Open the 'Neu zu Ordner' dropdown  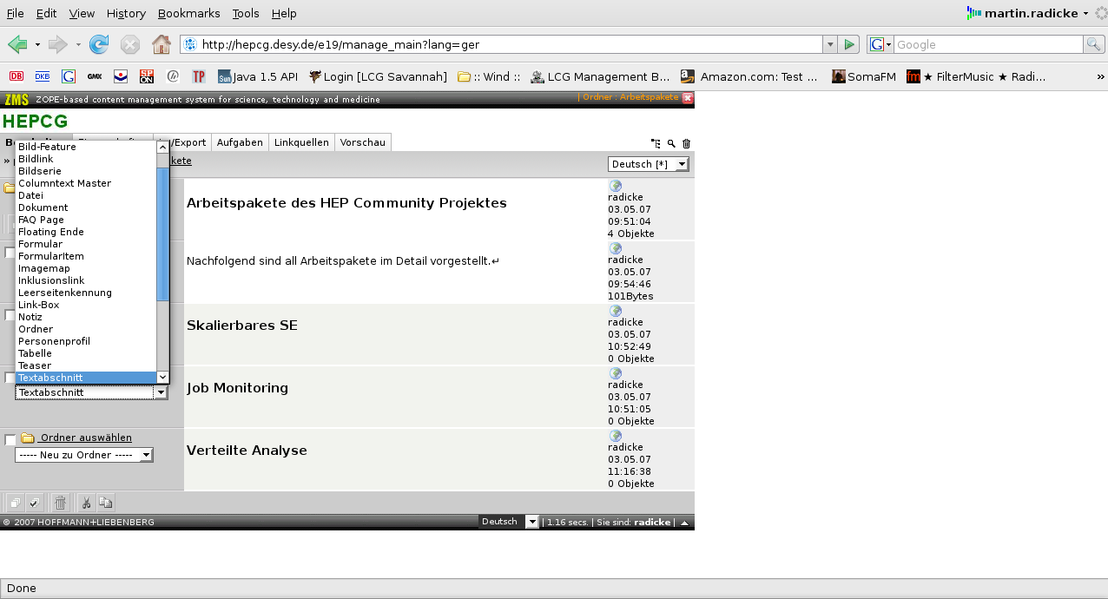(x=84, y=455)
